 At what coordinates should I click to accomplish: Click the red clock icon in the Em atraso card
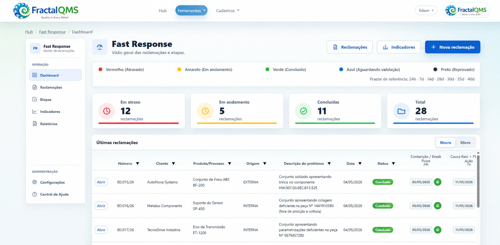click(x=107, y=111)
